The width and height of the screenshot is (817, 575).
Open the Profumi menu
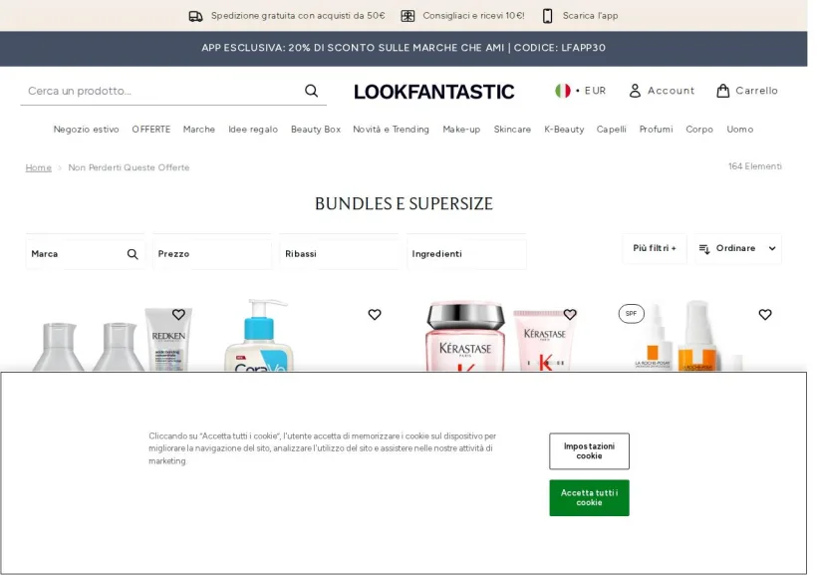tap(656, 130)
